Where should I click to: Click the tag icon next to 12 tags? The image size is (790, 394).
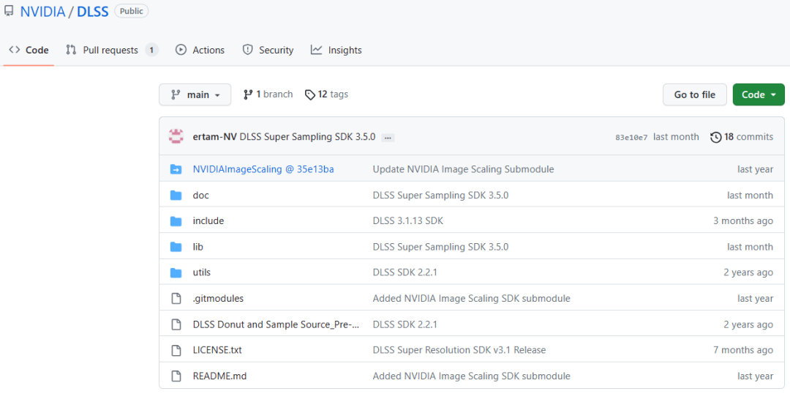click(310, 94)
